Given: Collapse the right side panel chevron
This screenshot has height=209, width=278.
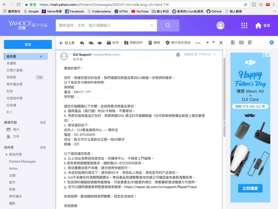Looking at the screenshot, I should coord(224,123).
